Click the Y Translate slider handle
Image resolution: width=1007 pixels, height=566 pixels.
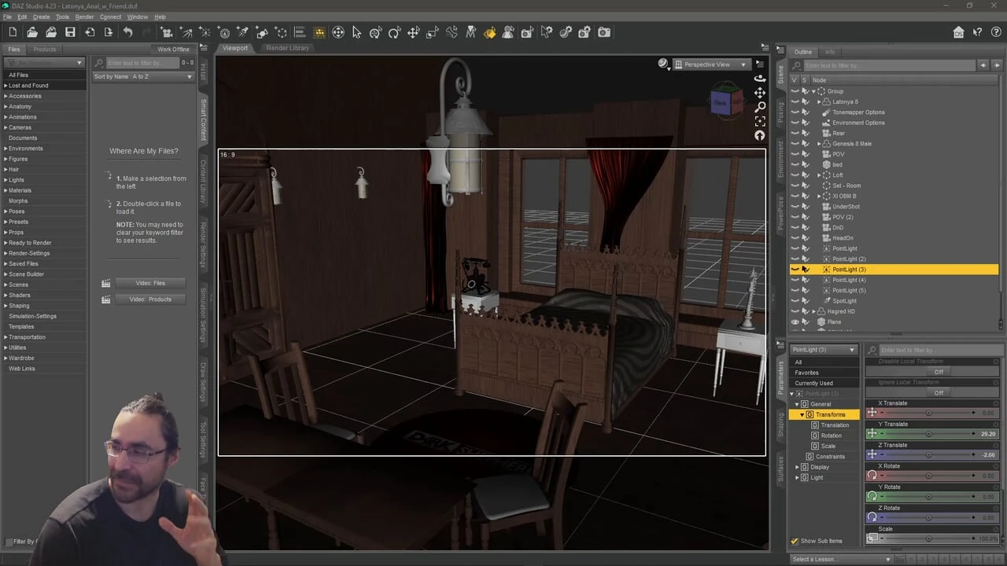pos(928,434)
